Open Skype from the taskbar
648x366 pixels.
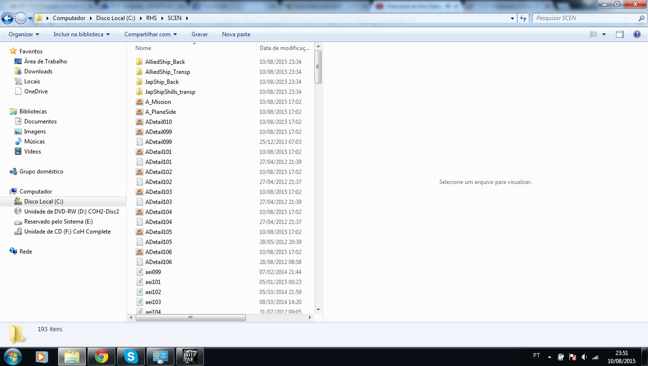[131, 356]
